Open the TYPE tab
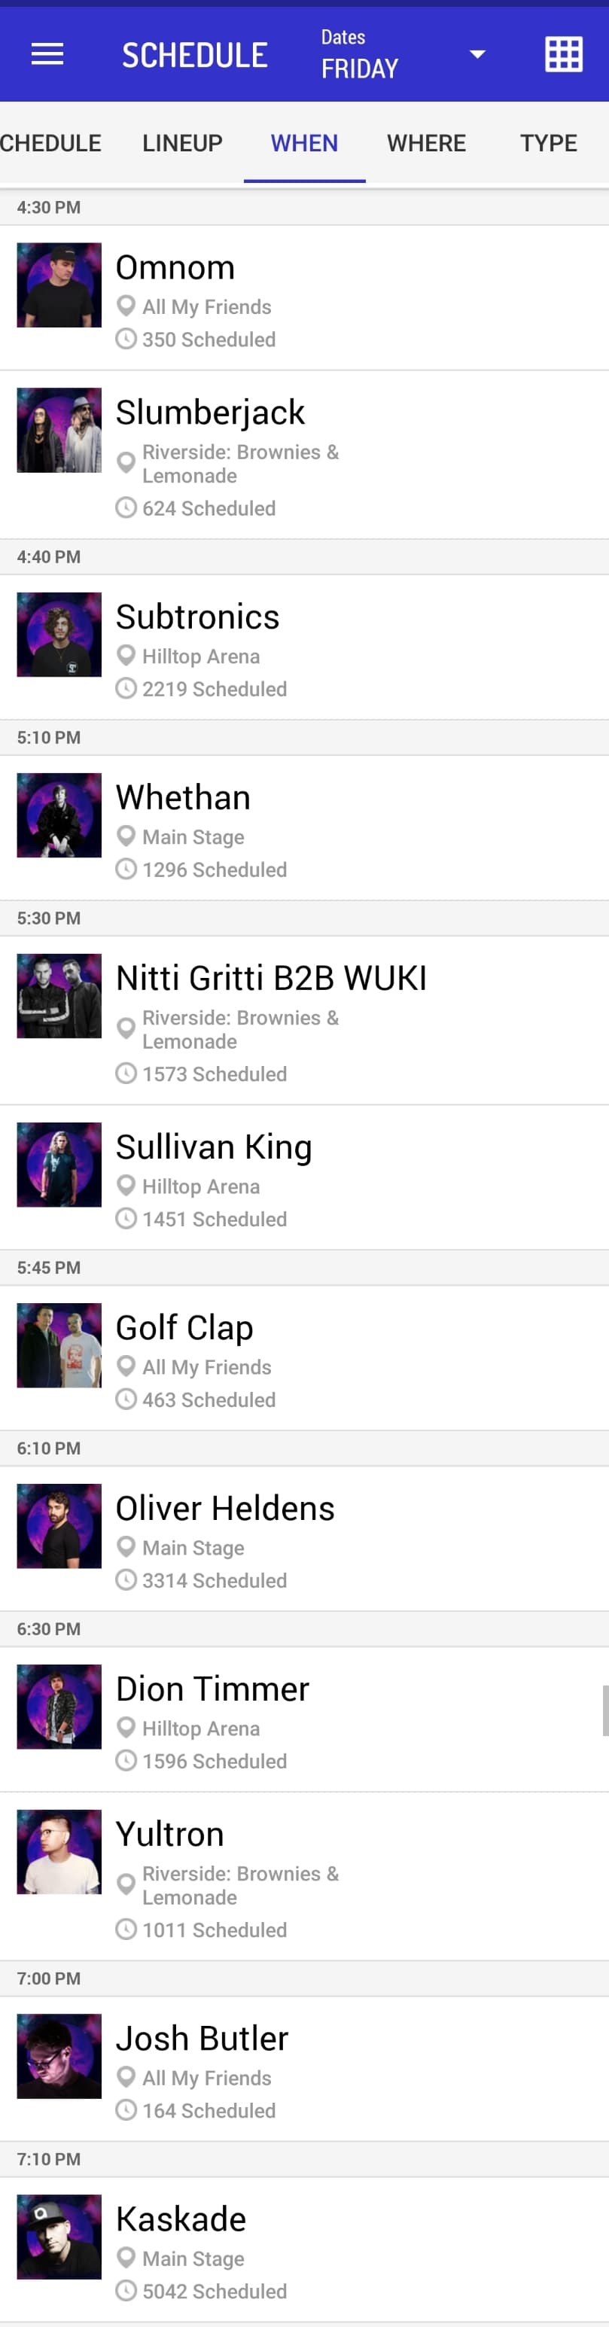This screenshot has width=609, height=2327. click(x=549, y=144)
